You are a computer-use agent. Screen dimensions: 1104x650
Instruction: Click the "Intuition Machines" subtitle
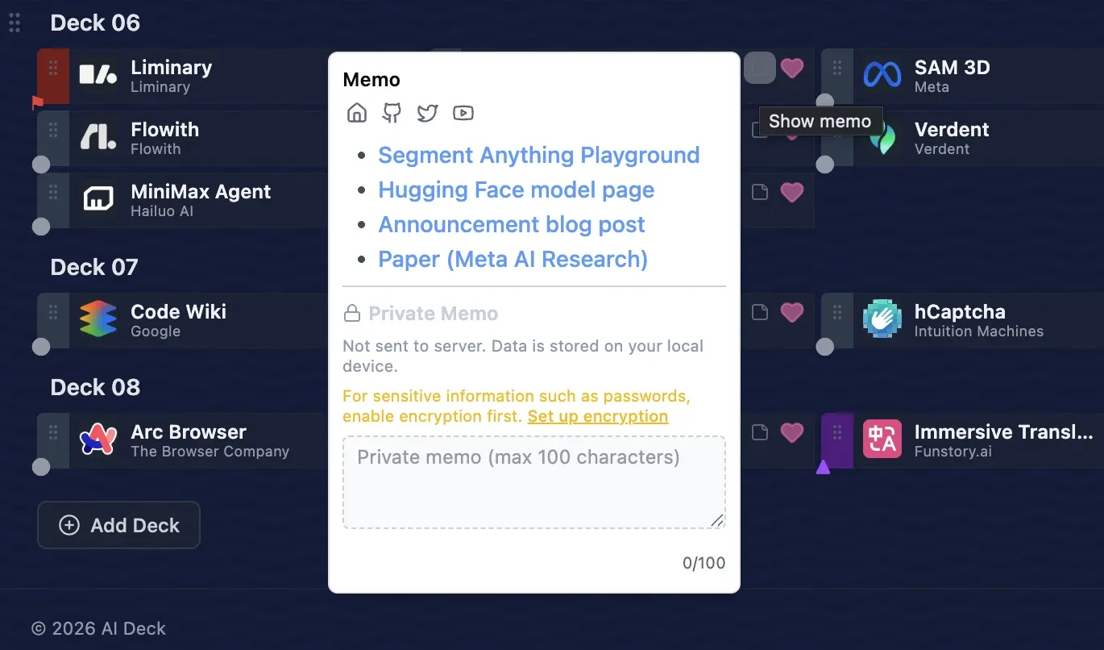click(x=979, y=331)
